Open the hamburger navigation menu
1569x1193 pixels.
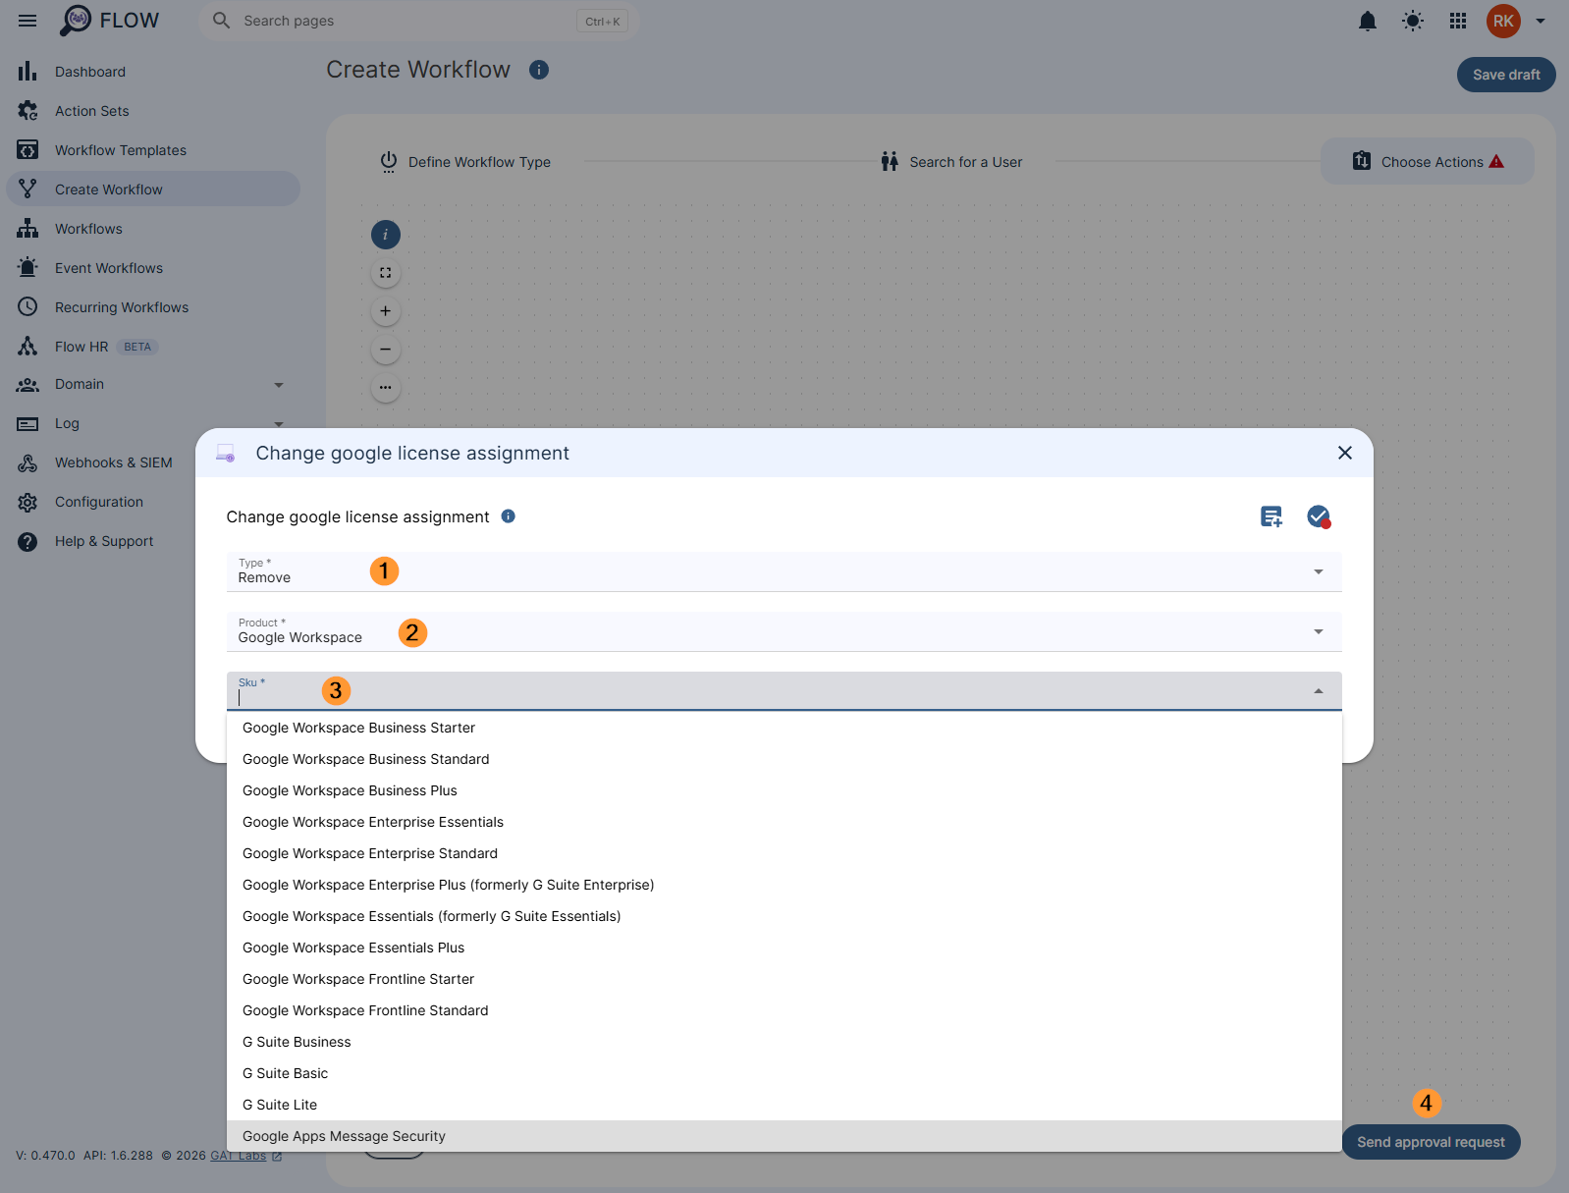(x=27, y=21)
